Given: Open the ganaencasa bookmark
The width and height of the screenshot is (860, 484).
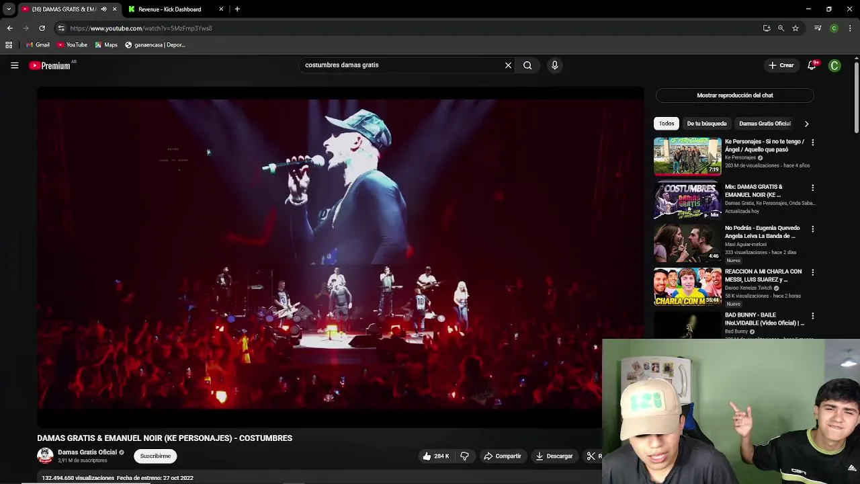Looking at the screenshot, I should 155,45.
